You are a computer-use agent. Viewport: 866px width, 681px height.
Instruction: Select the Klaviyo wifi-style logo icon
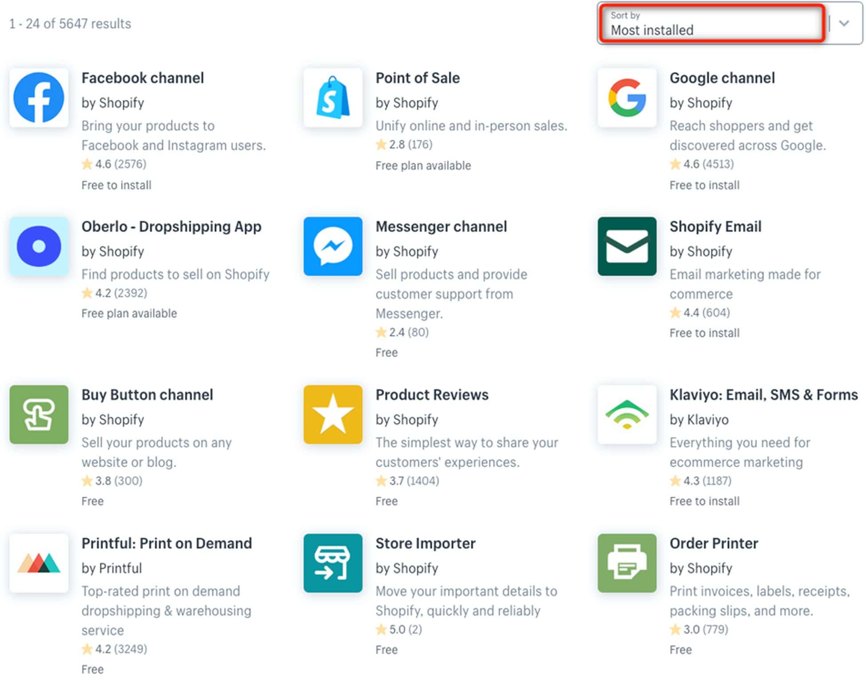coord(627,414)
